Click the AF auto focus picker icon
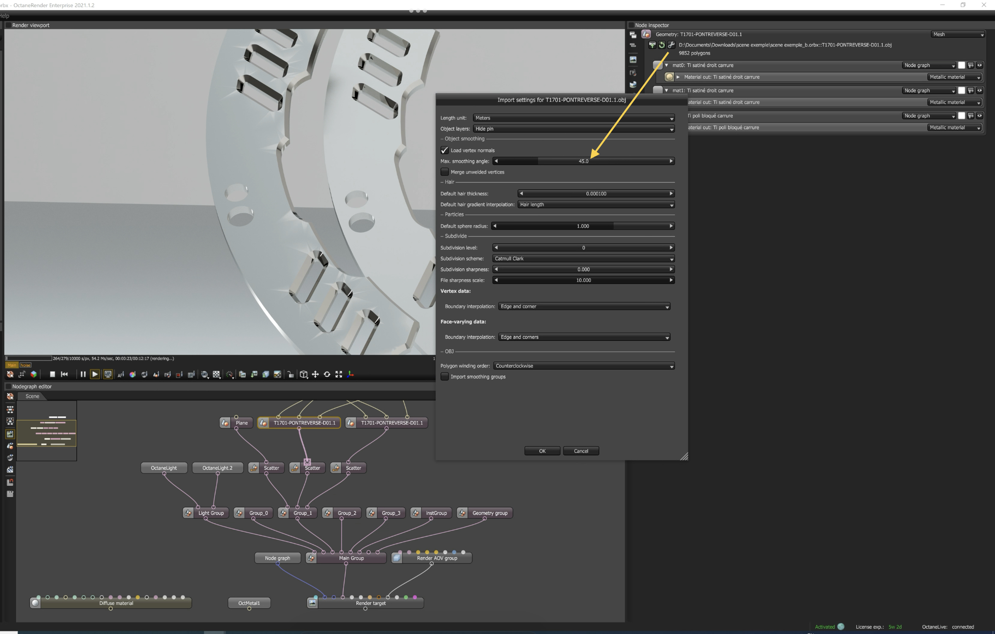This screenshot has width=995, height=634. click(121, 374)
